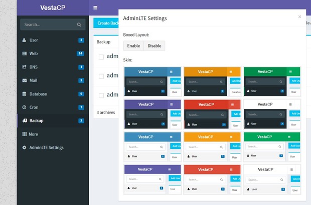Click the Database icon in sidebar
Screen dimensions: 311x205
click(x=24, y=94)
